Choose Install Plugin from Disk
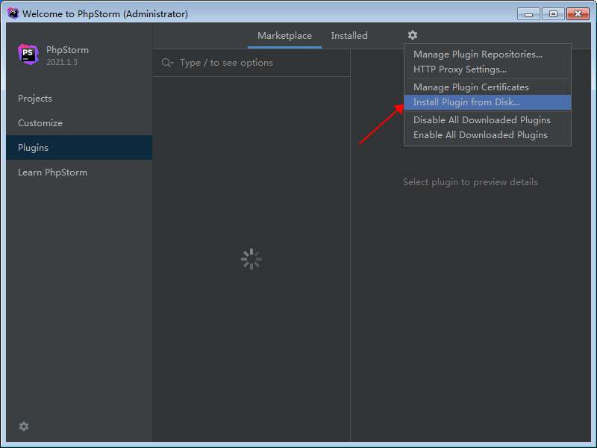 [487, 102]
